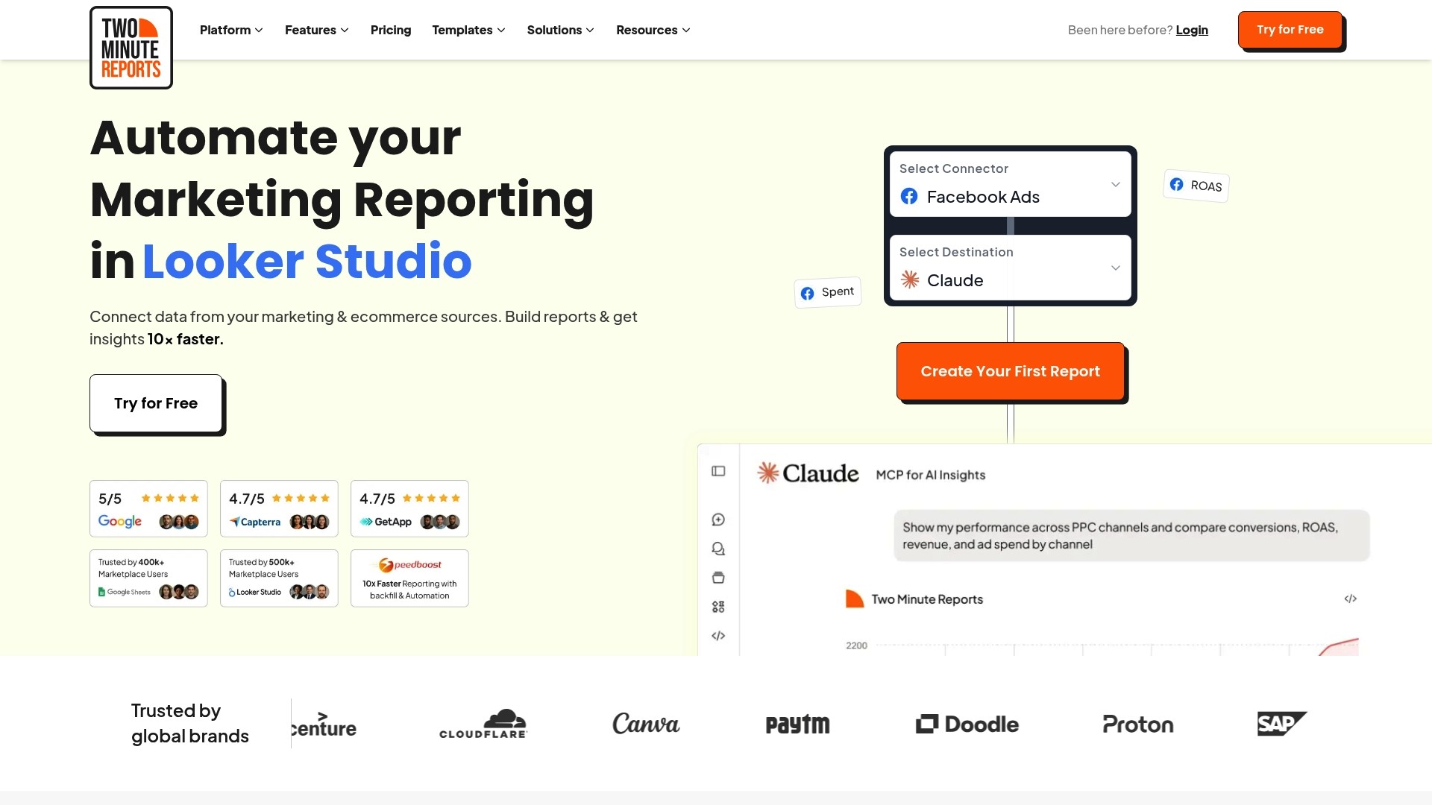Open the artifacts grid icon in Claude sidebar
The width and height of the screenshot is (1432, 805).
pos(718,607)
